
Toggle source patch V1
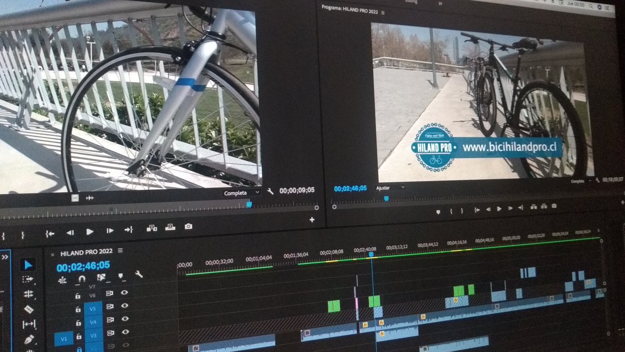click(64, 339)
